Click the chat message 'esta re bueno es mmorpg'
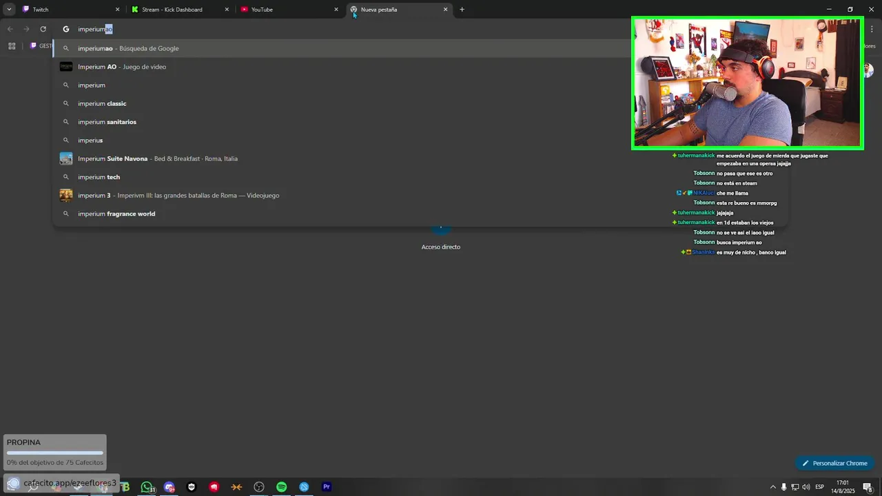This screenshot has width=882, height=496. (747, 203)
